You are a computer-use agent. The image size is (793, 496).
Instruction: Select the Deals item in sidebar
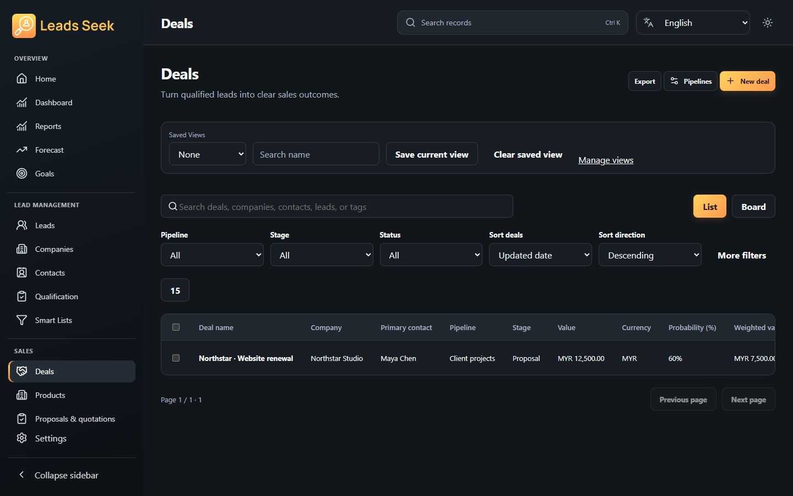point(72,371)
